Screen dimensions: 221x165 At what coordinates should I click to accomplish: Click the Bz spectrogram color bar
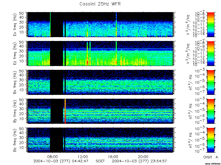pos(211,140)
